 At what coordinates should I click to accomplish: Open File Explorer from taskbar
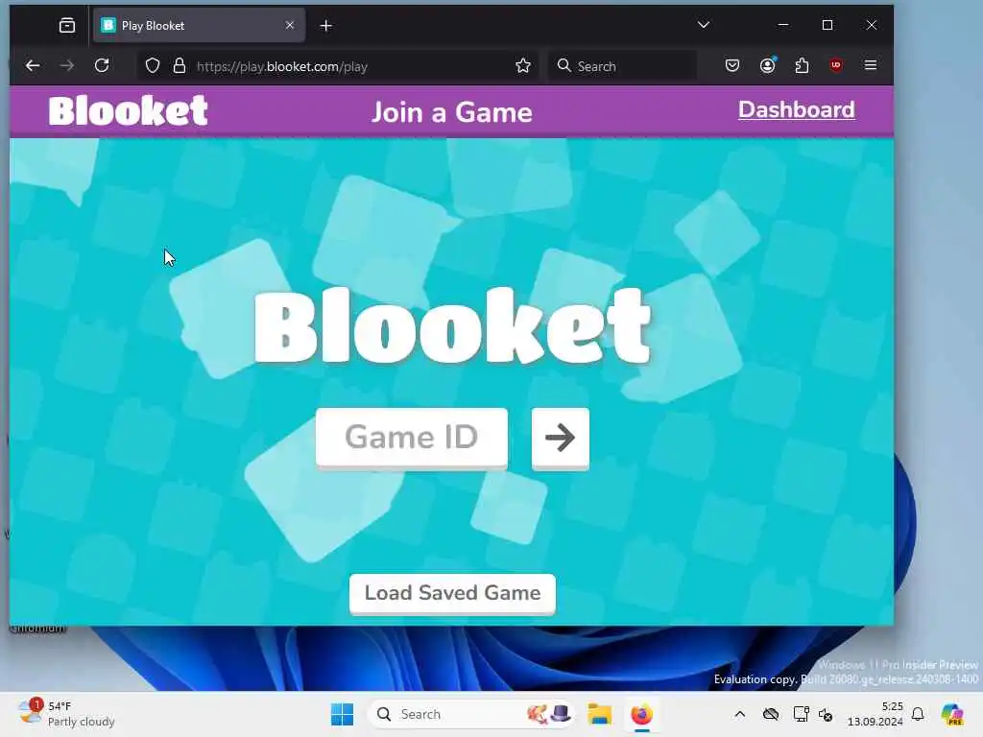point(599,714)
